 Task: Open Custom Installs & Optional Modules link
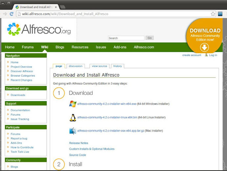(x=92, y=149)
